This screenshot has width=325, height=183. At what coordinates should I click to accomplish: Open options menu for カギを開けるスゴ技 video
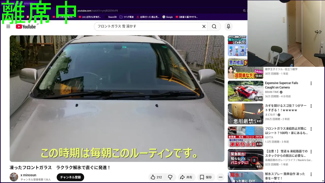click(x=311, y=106)
